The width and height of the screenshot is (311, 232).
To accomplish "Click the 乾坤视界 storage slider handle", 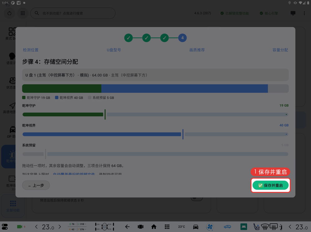I will coord(183,134).
